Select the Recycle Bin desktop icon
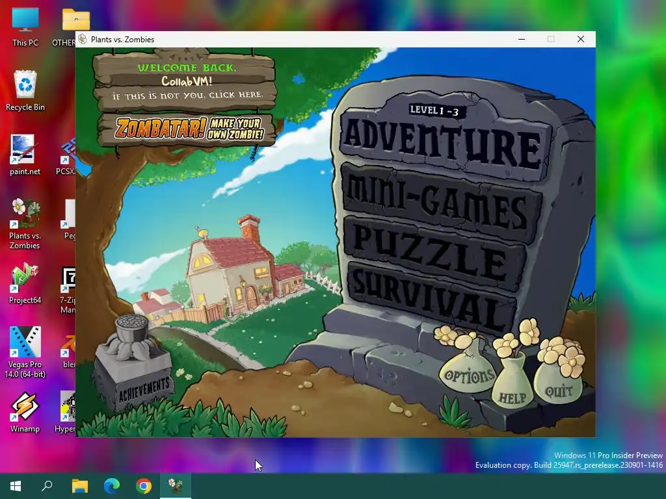Viewport: 666px width, 499px height. click(25, 91)
